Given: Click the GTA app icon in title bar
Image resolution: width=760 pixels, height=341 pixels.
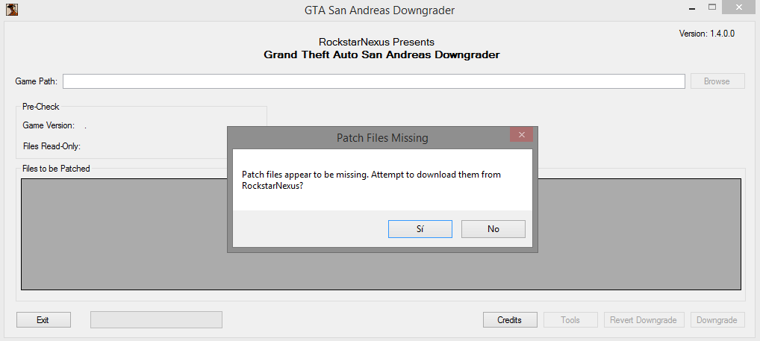Looking at the screenshot, I should point(11,10).
